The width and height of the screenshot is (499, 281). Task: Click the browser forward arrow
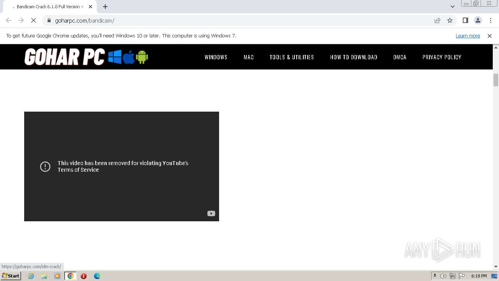(21, 20)
